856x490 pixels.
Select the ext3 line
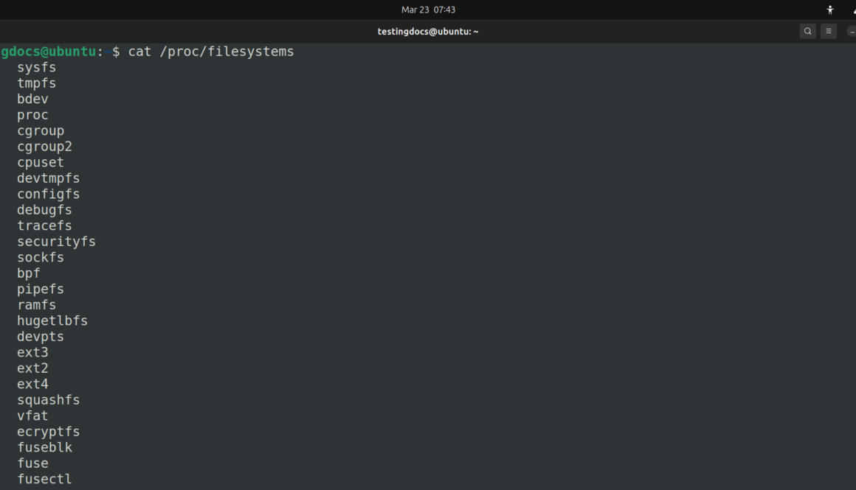[32, 352]
